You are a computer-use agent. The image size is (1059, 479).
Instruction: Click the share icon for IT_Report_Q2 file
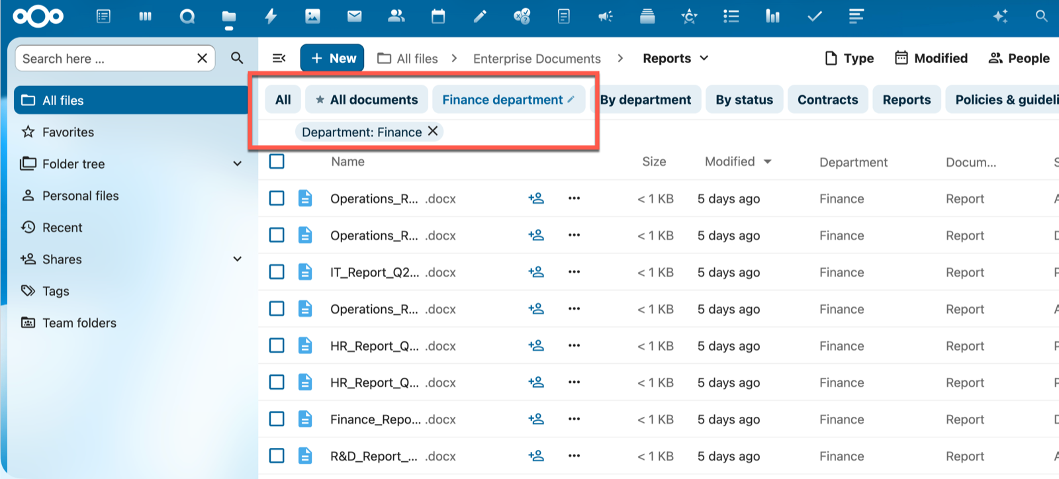pyautogui.click(x=536, y=272)
